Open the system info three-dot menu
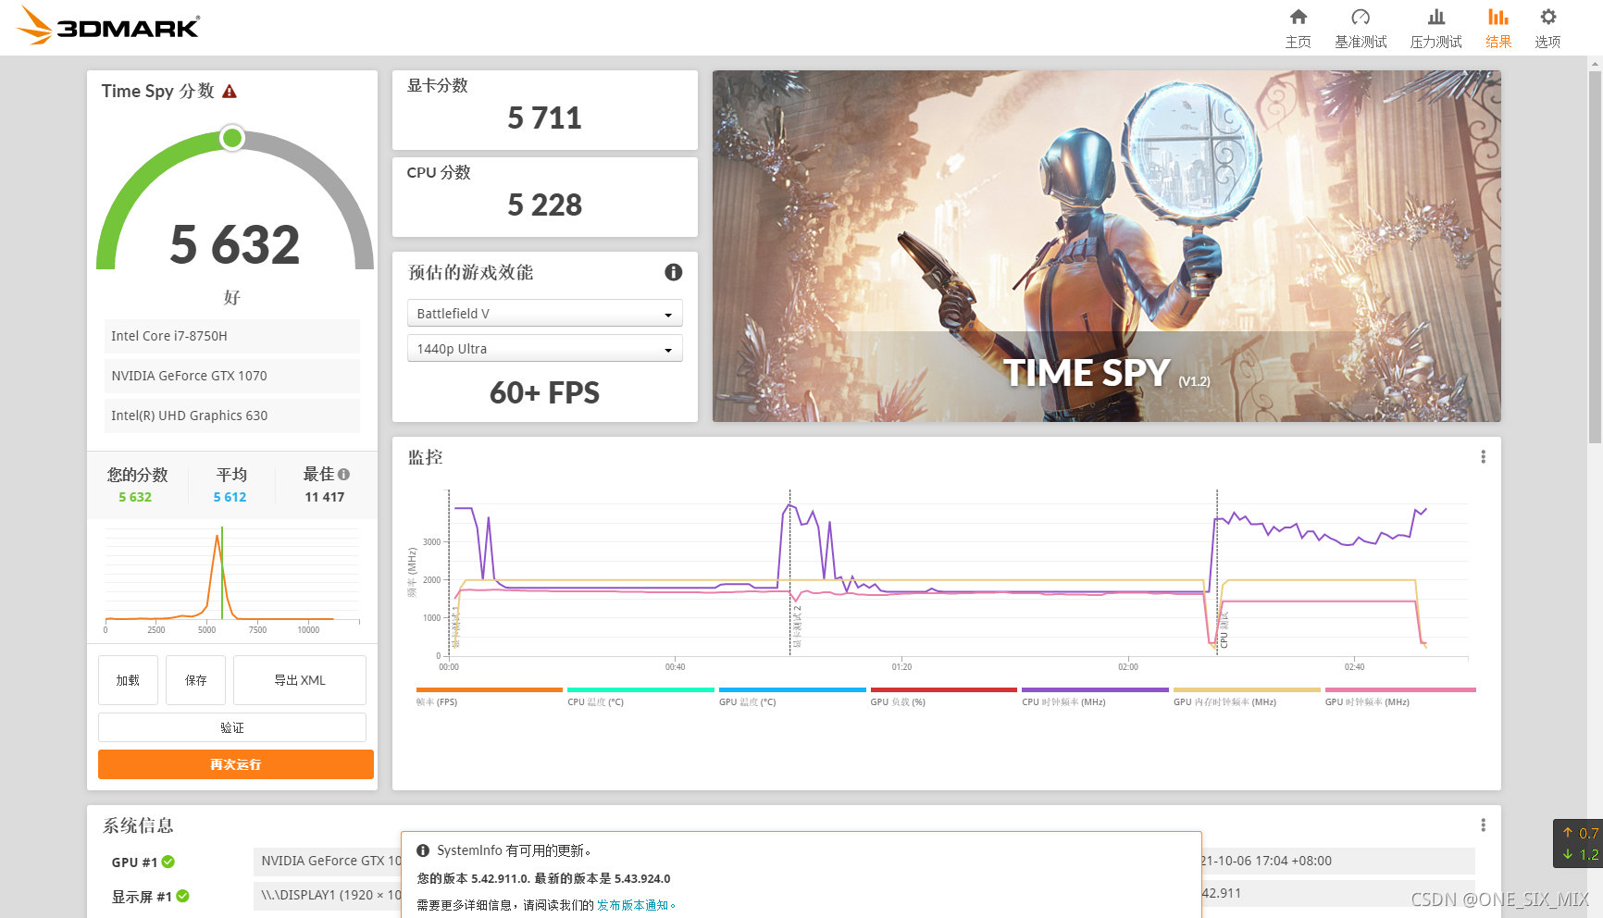Image resolution: width=1603 pixels, height=918 pixels. tap(1483, 825)
